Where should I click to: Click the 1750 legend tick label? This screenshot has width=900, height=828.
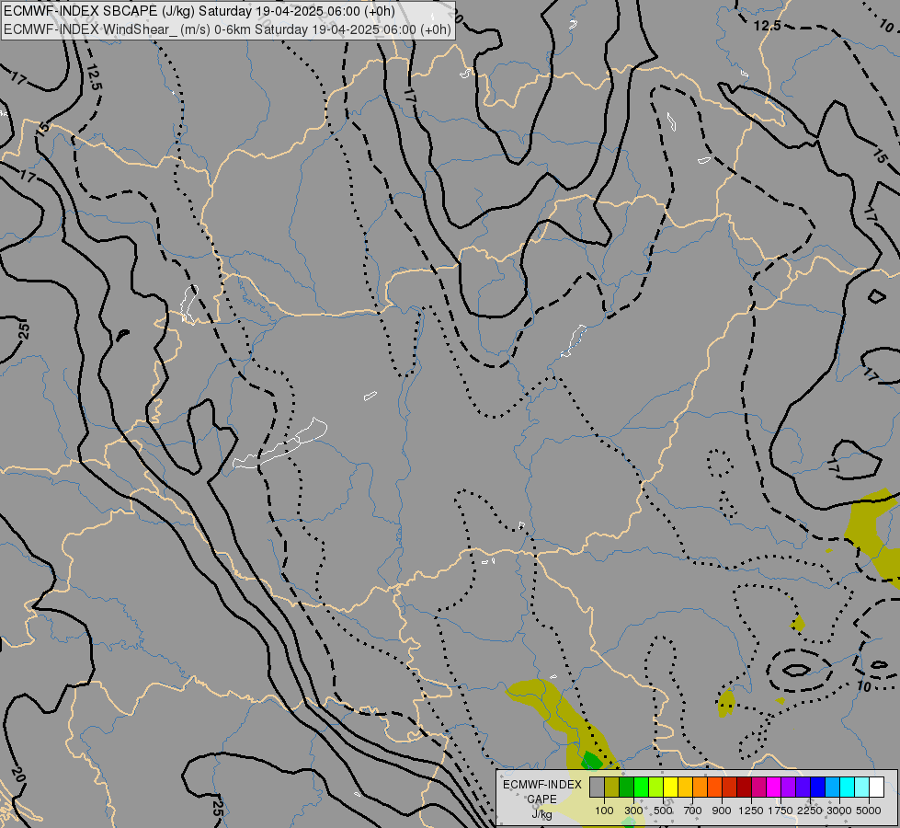pos(780,811)
